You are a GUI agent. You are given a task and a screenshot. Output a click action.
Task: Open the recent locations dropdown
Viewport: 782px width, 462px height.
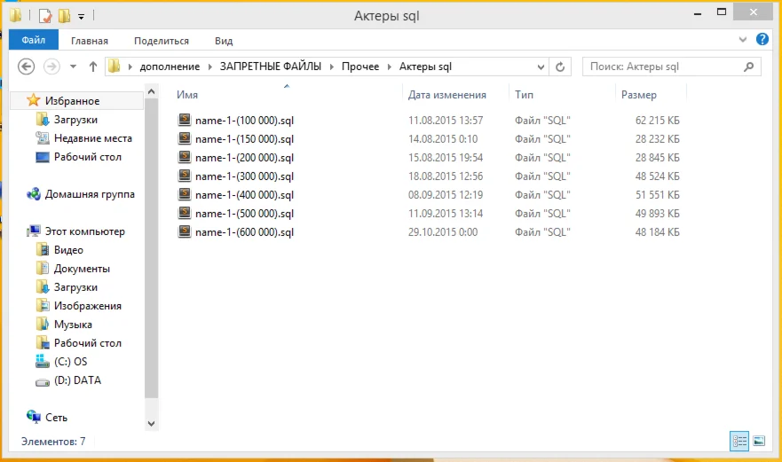[73, 67]
